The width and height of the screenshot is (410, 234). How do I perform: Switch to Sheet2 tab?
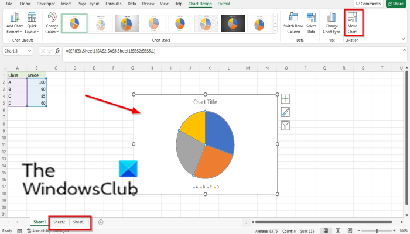point(59,222)
